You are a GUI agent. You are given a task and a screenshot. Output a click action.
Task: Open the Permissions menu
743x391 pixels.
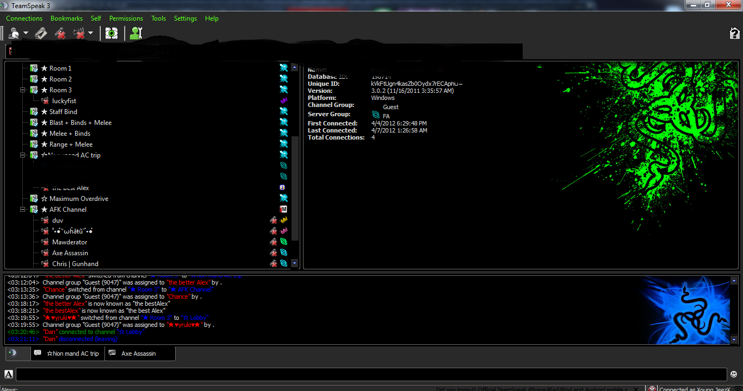tap(126, 18)
